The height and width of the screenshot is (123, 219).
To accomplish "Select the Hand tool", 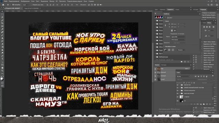I will (2, 68).
